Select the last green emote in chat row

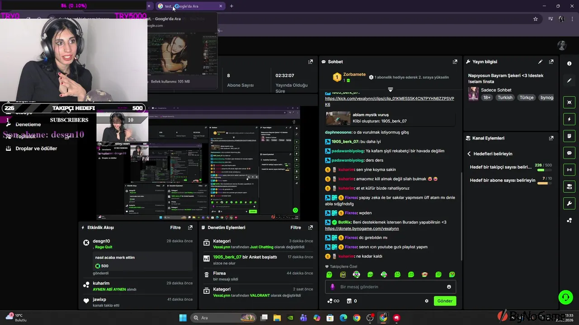tap(452, 274)
